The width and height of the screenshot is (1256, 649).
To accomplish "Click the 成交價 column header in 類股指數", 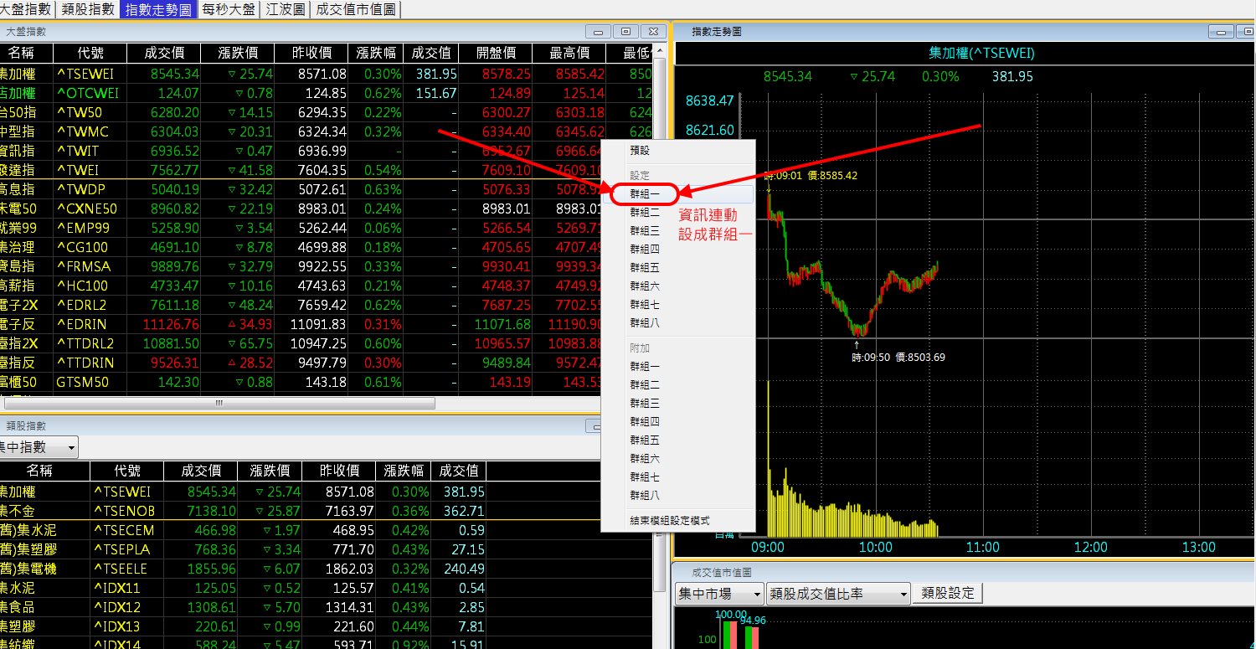I will click(x=201, y=471).
